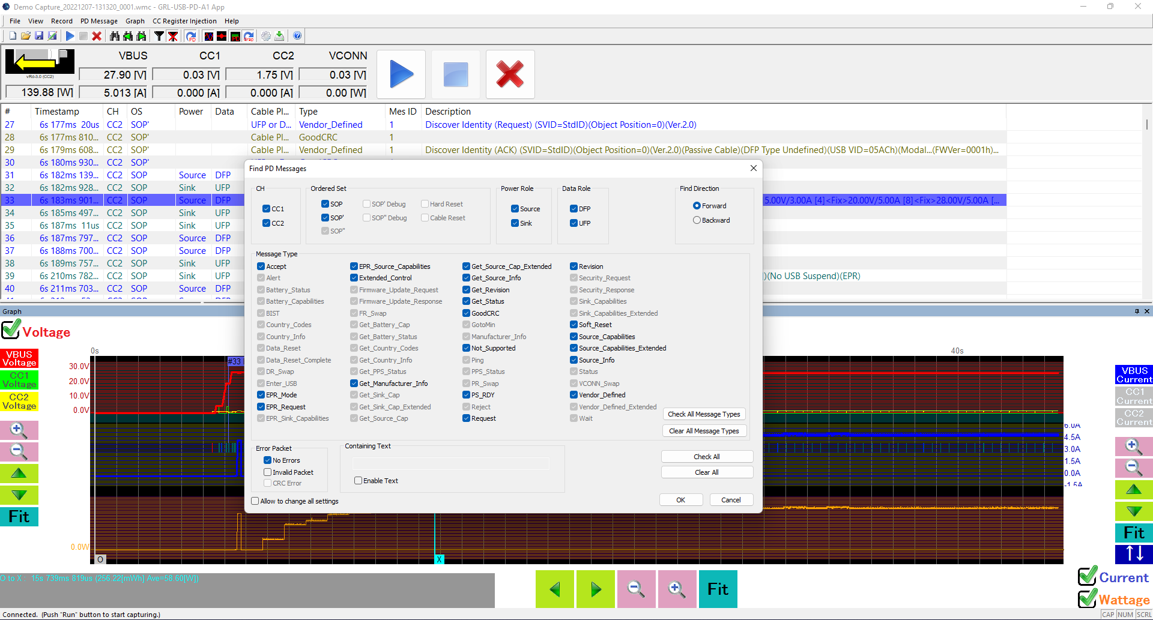Clear the filter using the red-X funnel icon
The width and height of the screenshot is (1153, 620).
(173, 36)
